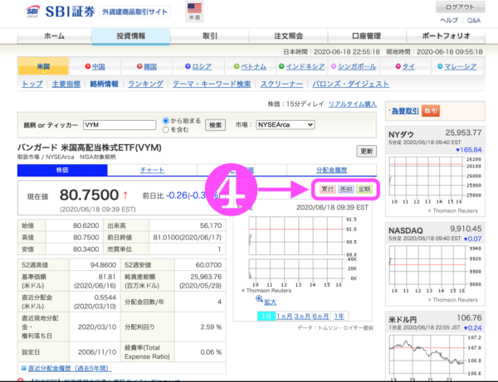Open the 銘柄情報 submenu item
The image size is (498, 382).
pos(105,84)
